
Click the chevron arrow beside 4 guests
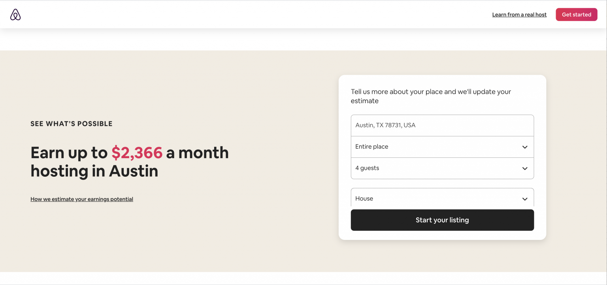point(524,168)
